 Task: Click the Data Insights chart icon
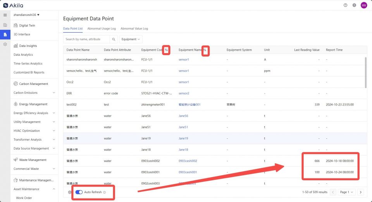click(15, 46)
